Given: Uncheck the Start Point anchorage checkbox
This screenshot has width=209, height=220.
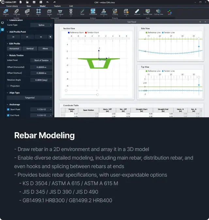Looking at the screenshot, I should coord(8,110).
